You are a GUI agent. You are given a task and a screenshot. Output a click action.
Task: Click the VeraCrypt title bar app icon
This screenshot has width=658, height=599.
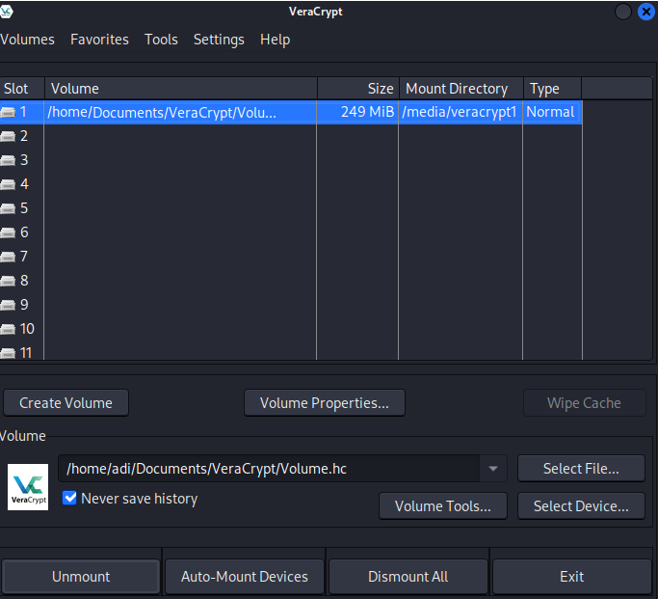point(6,12)
